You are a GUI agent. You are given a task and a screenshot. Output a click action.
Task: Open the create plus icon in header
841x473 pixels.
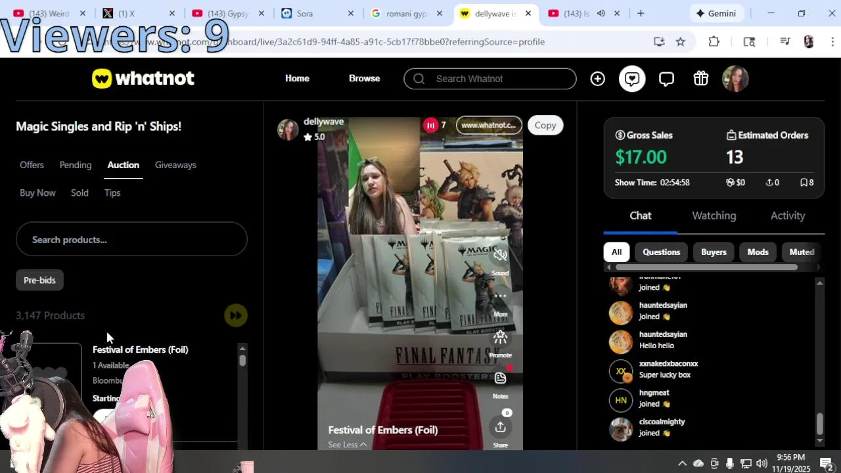click(597, 79)
